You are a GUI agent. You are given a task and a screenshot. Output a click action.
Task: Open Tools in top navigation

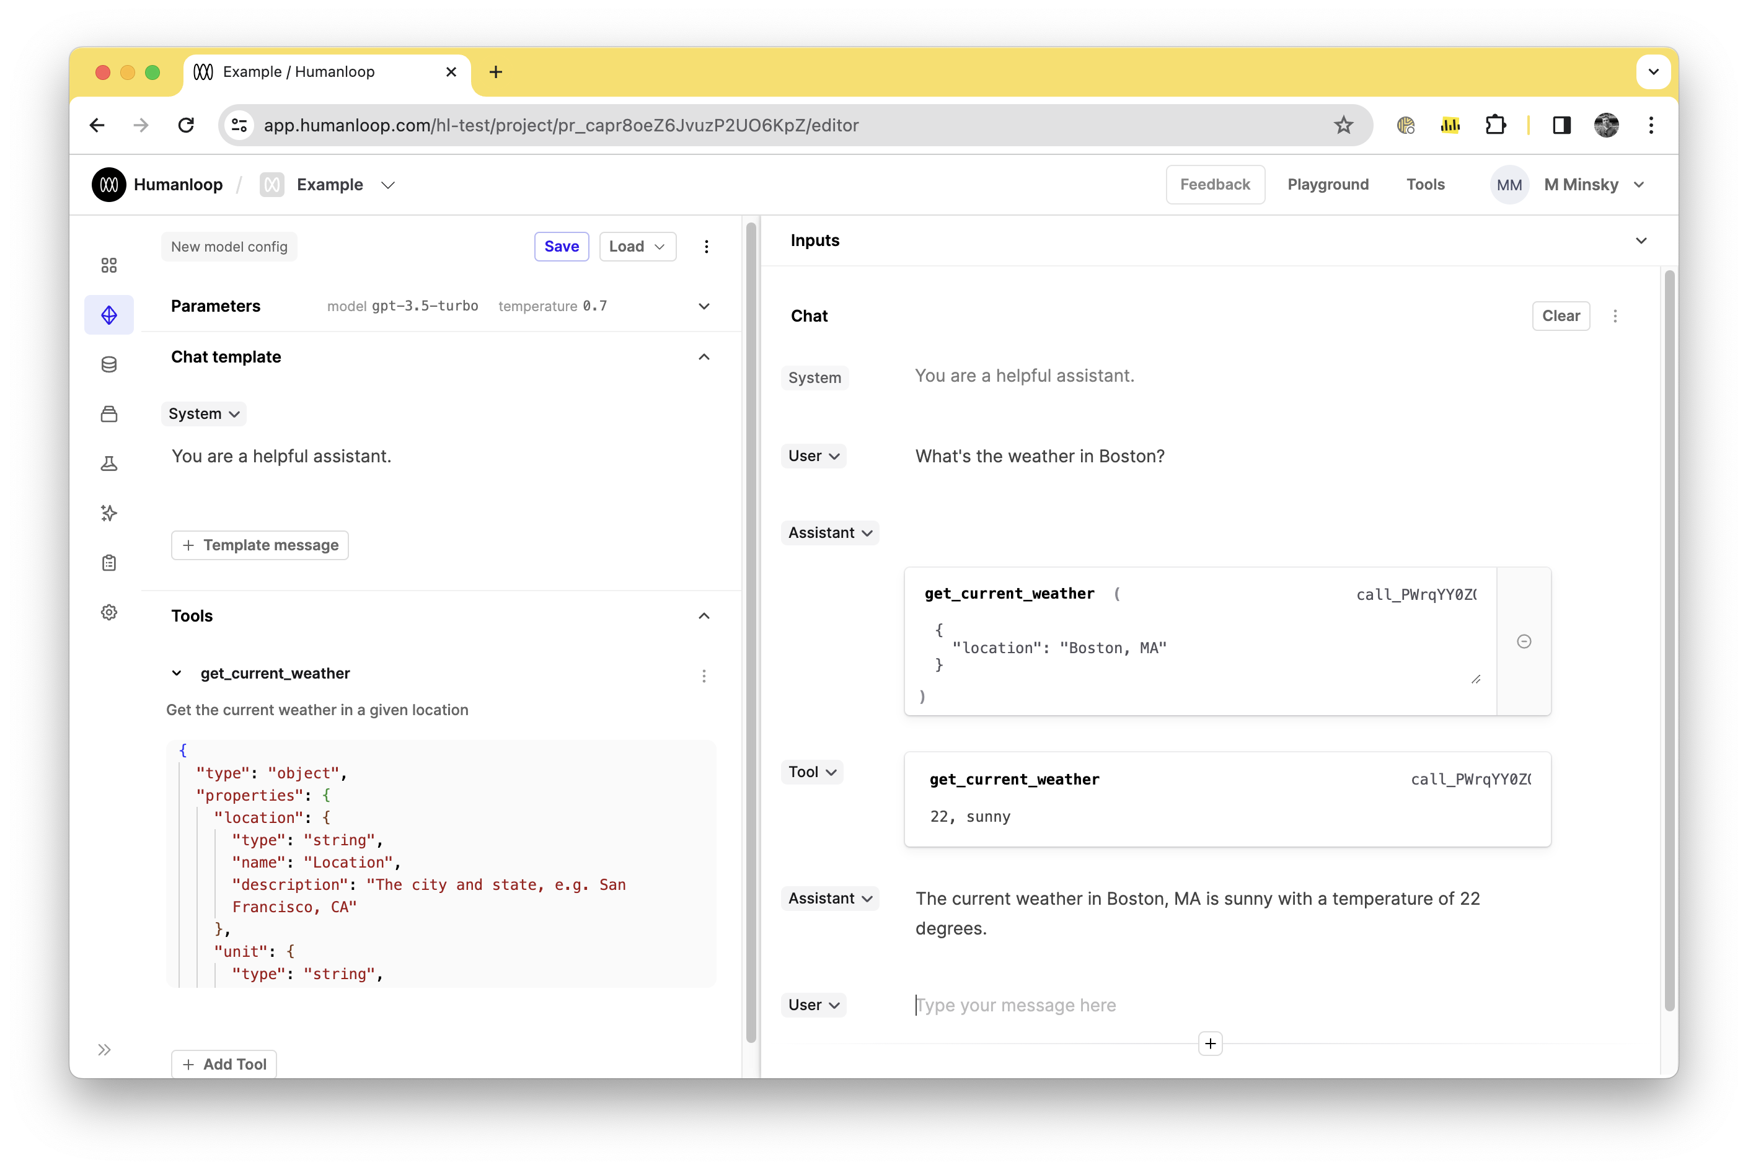click(1425, 184)
